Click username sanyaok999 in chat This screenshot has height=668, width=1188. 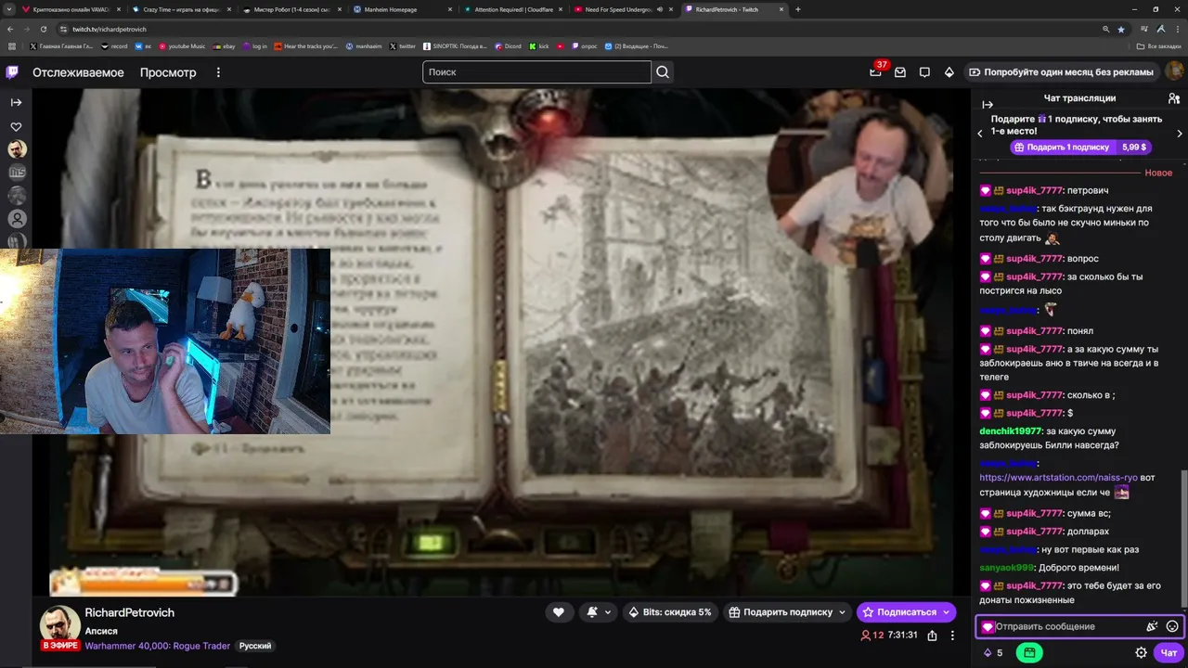1007,568
